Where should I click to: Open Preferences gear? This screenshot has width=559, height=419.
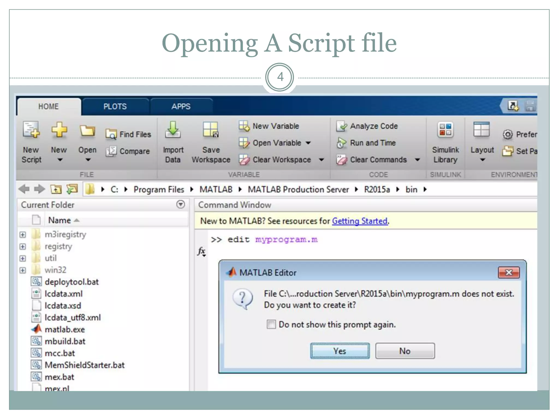[507, 134]
